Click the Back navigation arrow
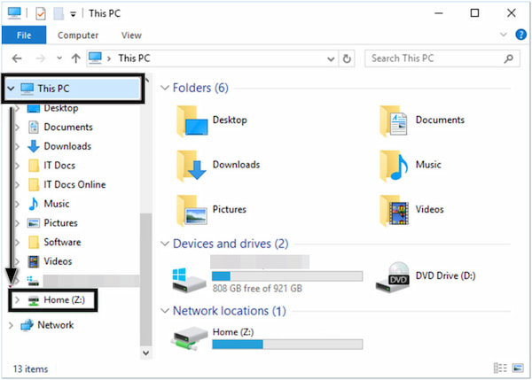The image size is (532, 380). 17,58
